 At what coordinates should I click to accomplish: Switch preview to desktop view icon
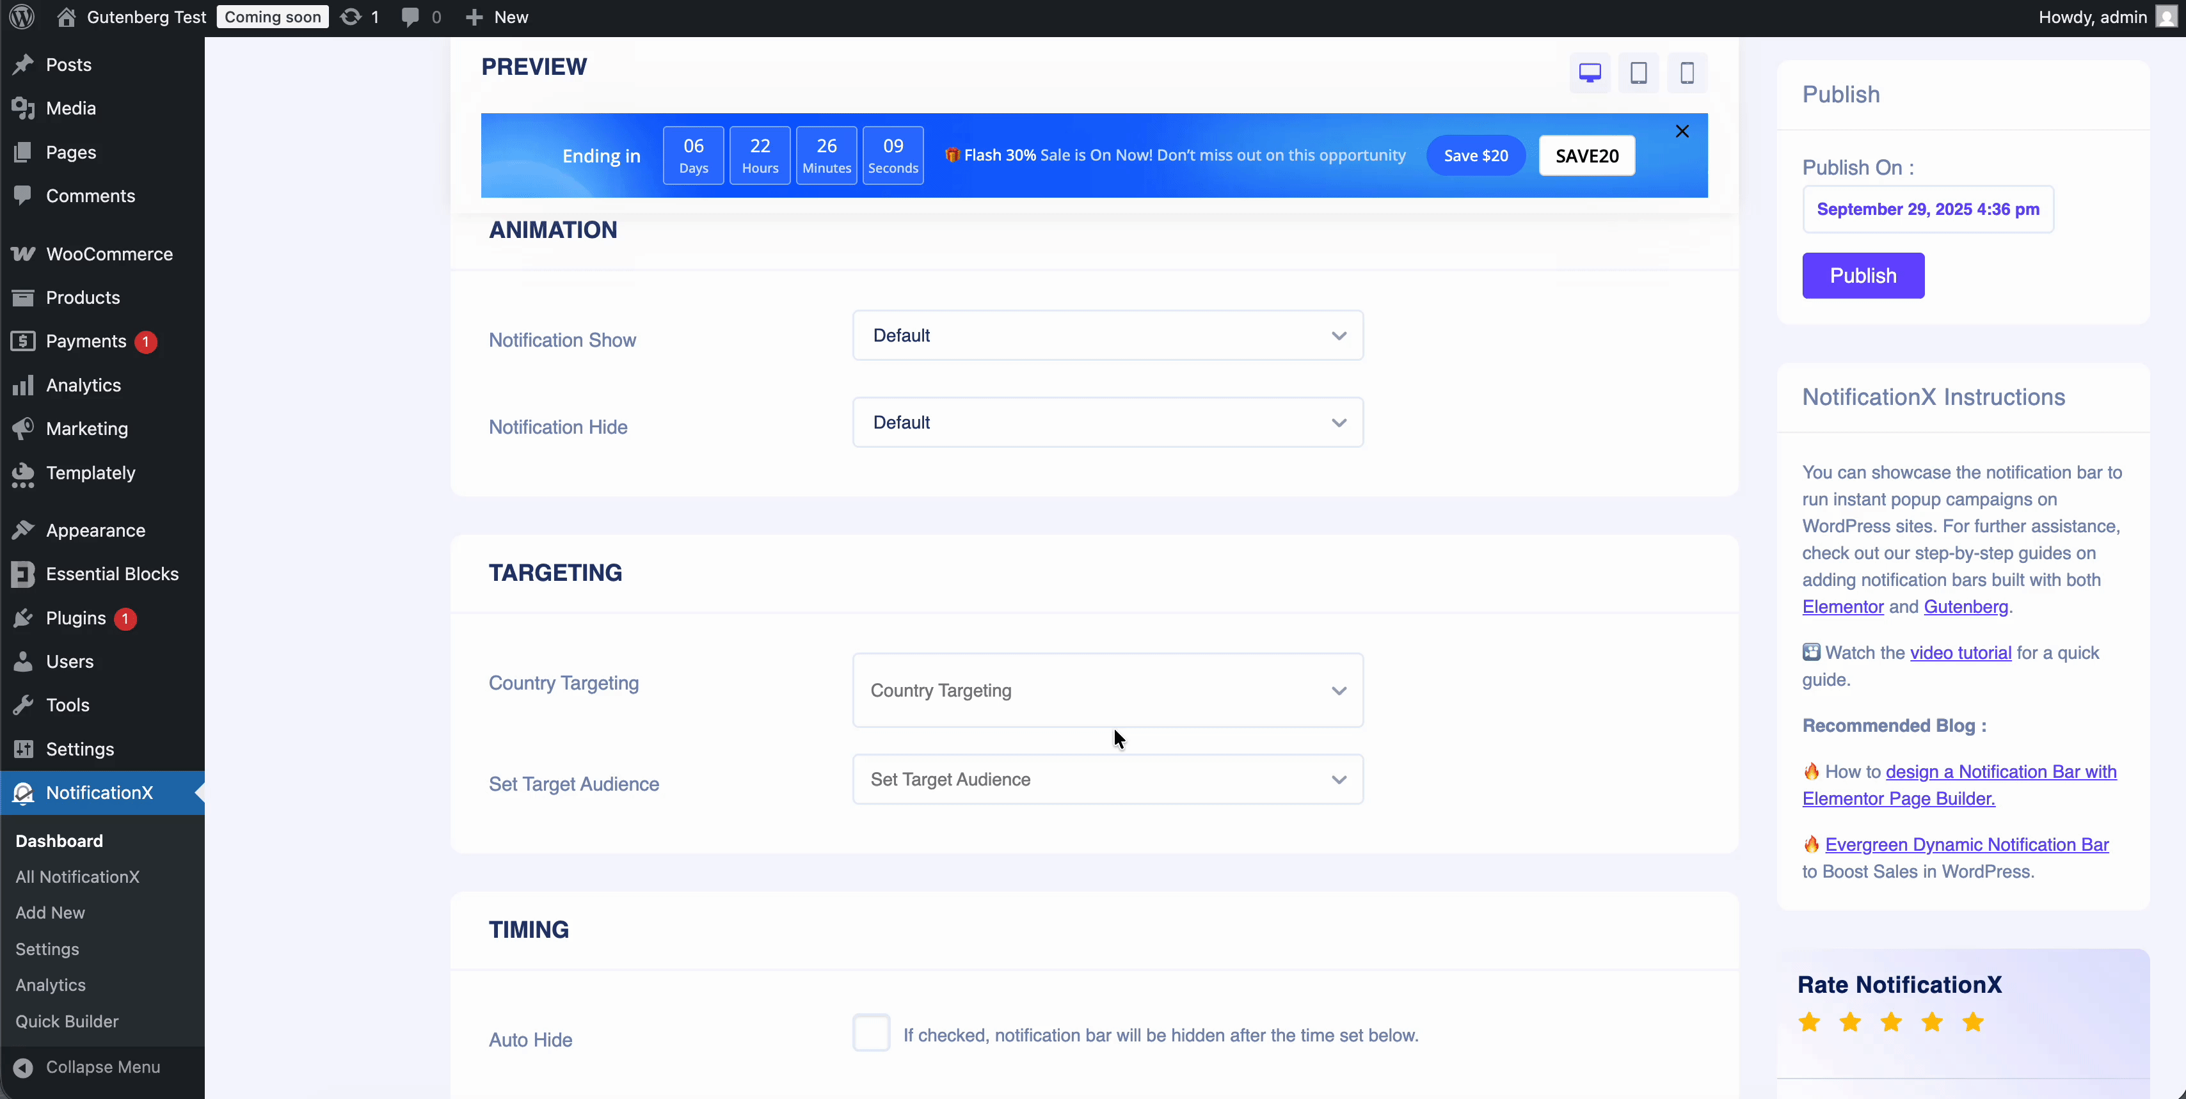click(x=1590, y=73)
